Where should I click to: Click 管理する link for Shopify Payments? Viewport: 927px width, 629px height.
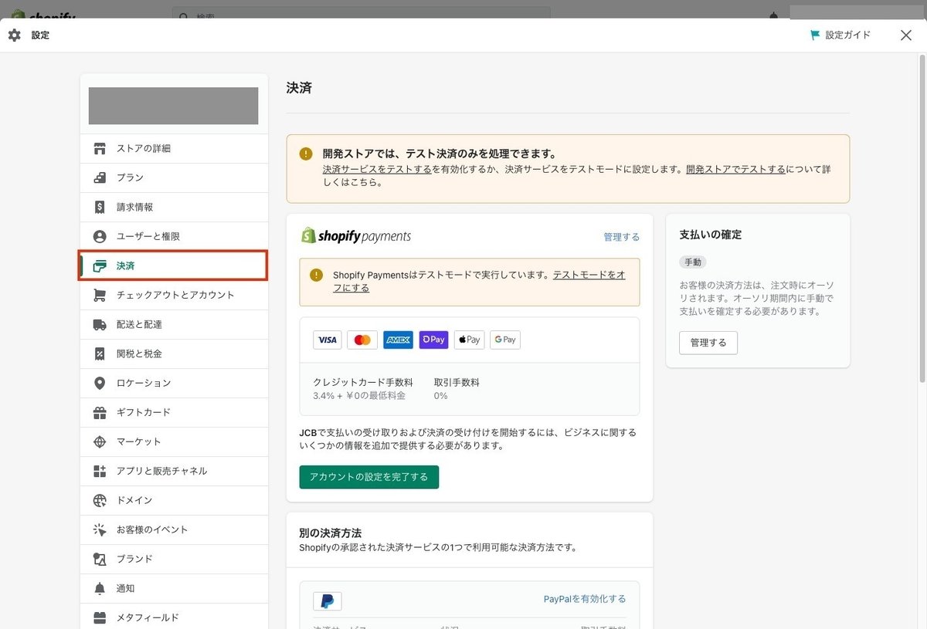coord(622,237)
